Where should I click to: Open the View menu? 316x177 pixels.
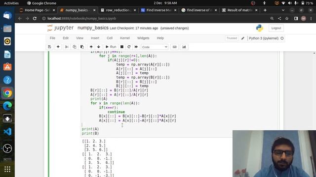(x=79, y=38)
